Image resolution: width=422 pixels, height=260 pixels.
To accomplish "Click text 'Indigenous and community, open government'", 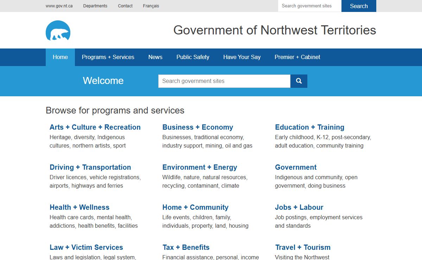I will (316, 181).
